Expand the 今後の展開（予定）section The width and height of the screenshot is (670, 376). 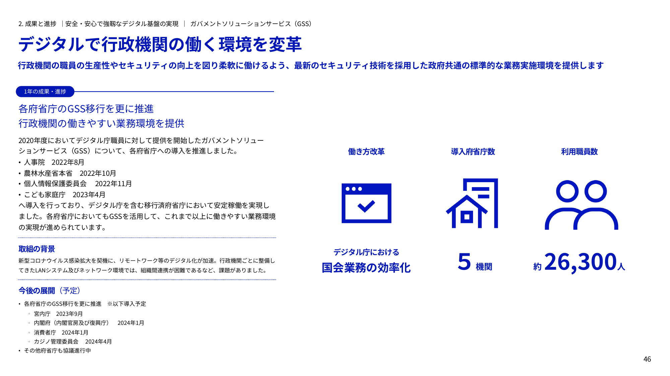(x=49, y=291)
